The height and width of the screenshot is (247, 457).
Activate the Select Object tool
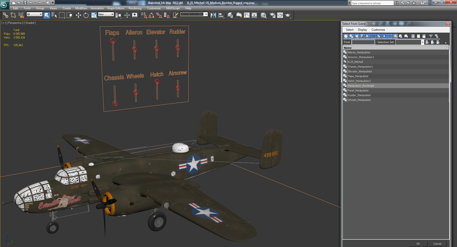tap(47, 15)
